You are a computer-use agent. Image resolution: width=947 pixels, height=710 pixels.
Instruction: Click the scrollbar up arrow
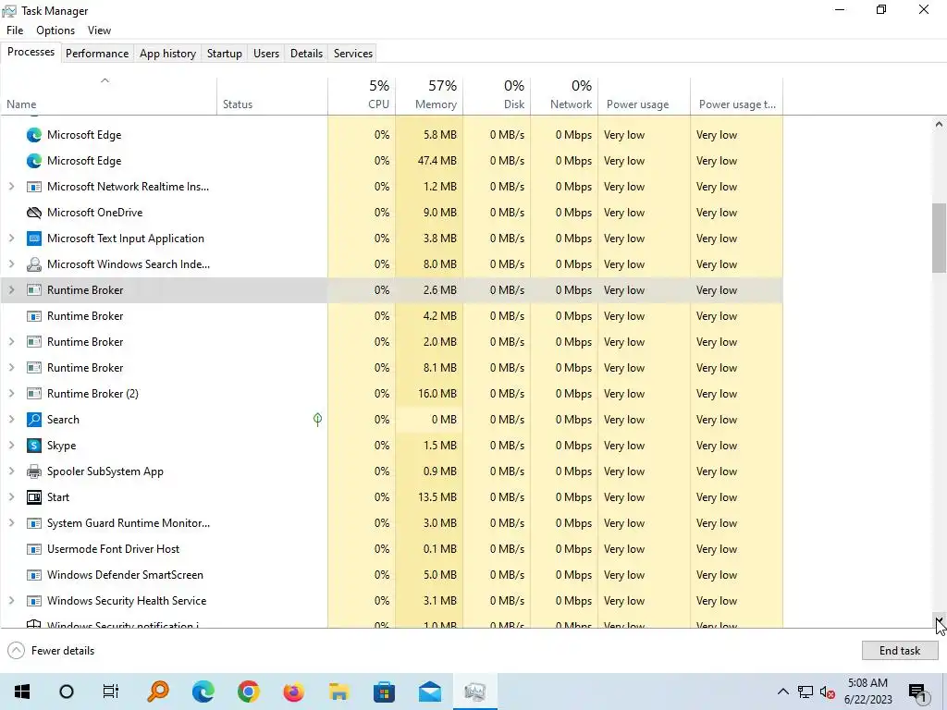(939, 124)
